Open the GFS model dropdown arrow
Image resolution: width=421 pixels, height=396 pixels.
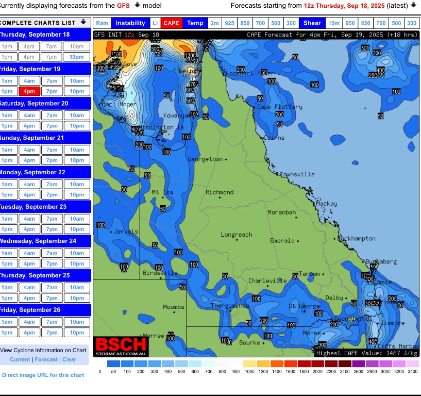137,5
